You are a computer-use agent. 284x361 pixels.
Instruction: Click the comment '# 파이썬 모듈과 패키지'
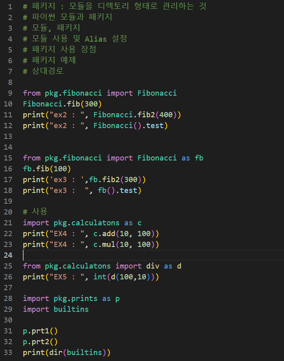(x=68, y=17)
